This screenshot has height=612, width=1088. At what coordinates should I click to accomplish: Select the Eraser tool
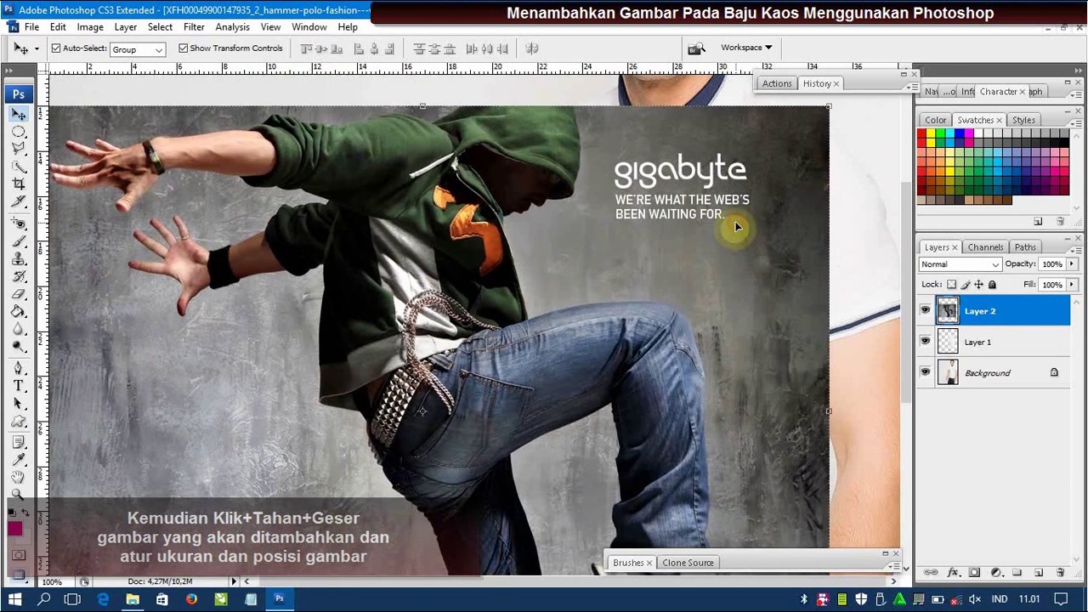pos(19,294)
